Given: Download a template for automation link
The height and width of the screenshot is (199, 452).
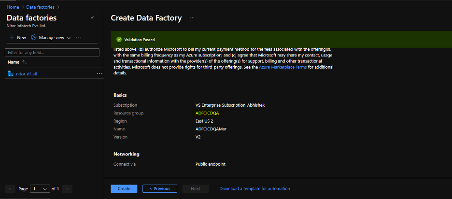Looking at the screenshot, I should (255, 189).
